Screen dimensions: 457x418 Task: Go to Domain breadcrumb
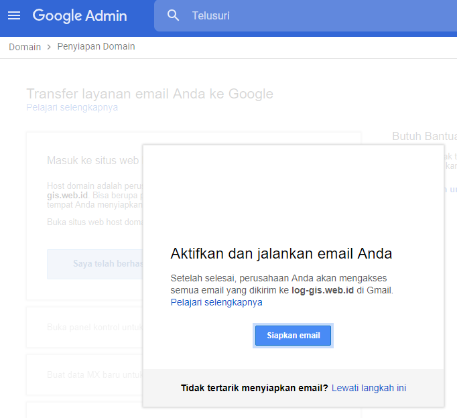click(x=25, y=47)
